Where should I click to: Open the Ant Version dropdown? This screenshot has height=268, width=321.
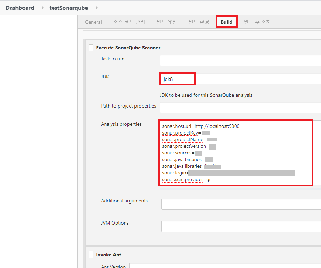pyautogui.click(x=225, y=266)
